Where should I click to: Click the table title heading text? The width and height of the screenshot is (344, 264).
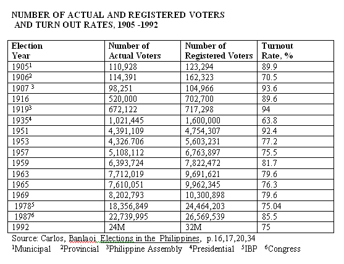[118, 20]
